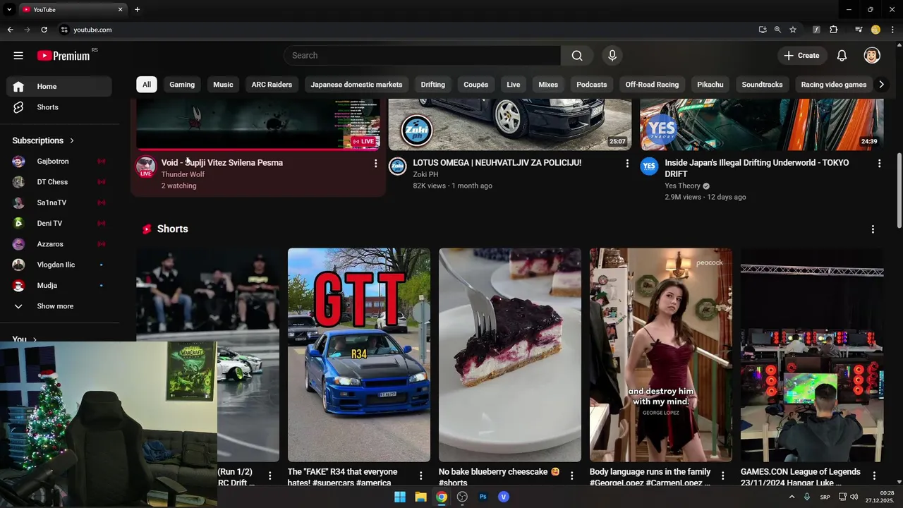Screen dimensions: 903x508
Task: Click SRP language indicator in tray
Action: point(825,497)
